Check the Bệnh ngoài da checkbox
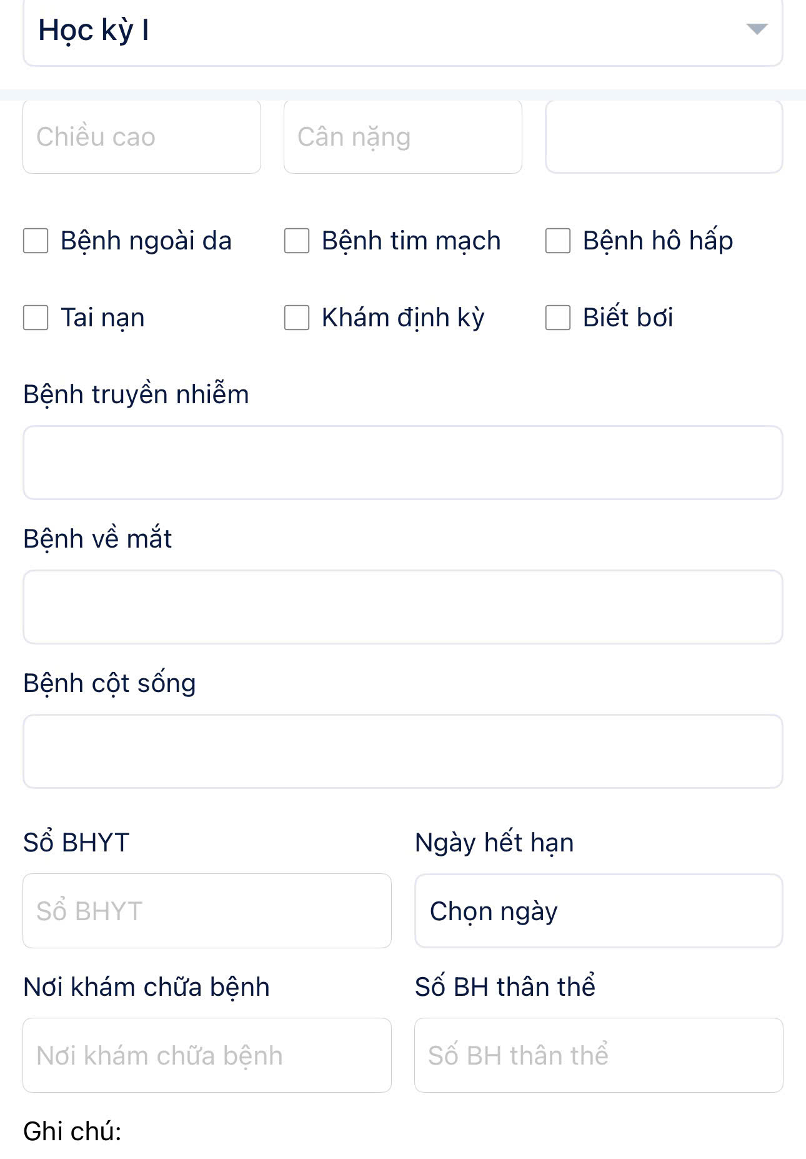Viewport: 806px width, 1159px height. (36, 241)
